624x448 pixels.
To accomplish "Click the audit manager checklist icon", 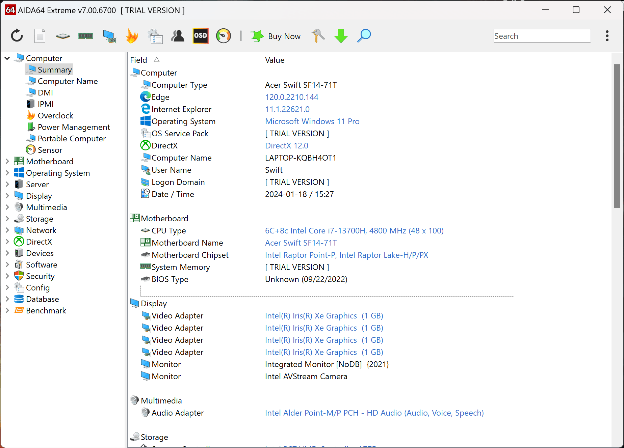I will (x=155, y=36).
